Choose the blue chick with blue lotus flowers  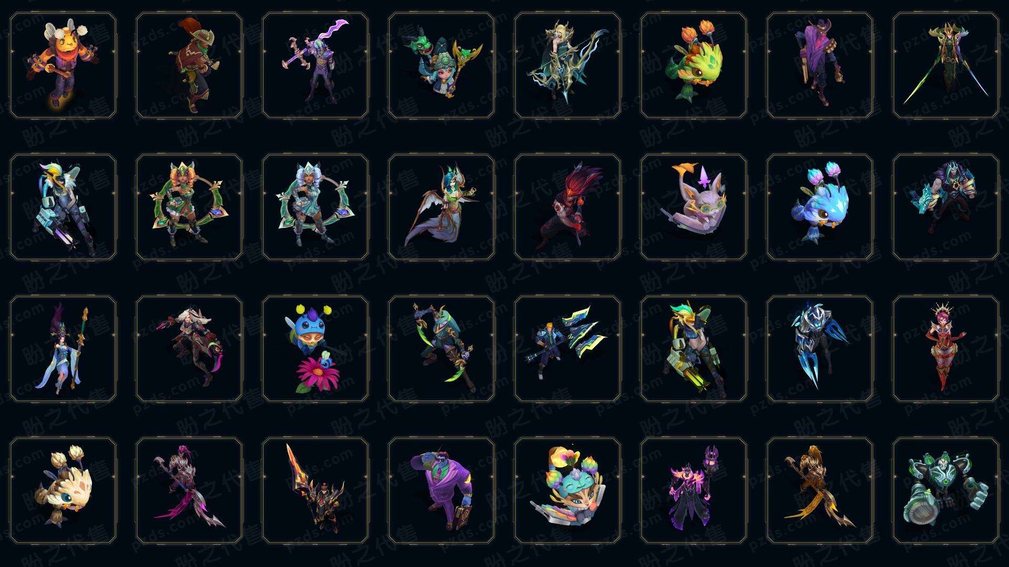[820, 207]
